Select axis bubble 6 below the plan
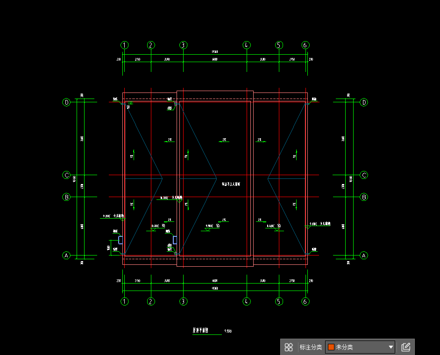This screenshot has width=440, height=355. point(305,301)
